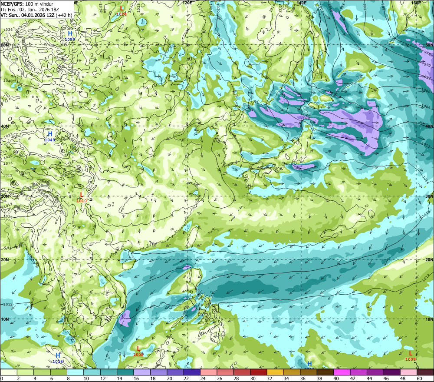
Task: Click the 30–32 dark red legend swatch
Action: [259, 372]
